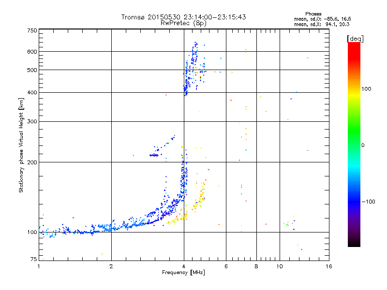Click the short blue trace near 220 km
387x290 pixels.
click(x=154, y=155)
